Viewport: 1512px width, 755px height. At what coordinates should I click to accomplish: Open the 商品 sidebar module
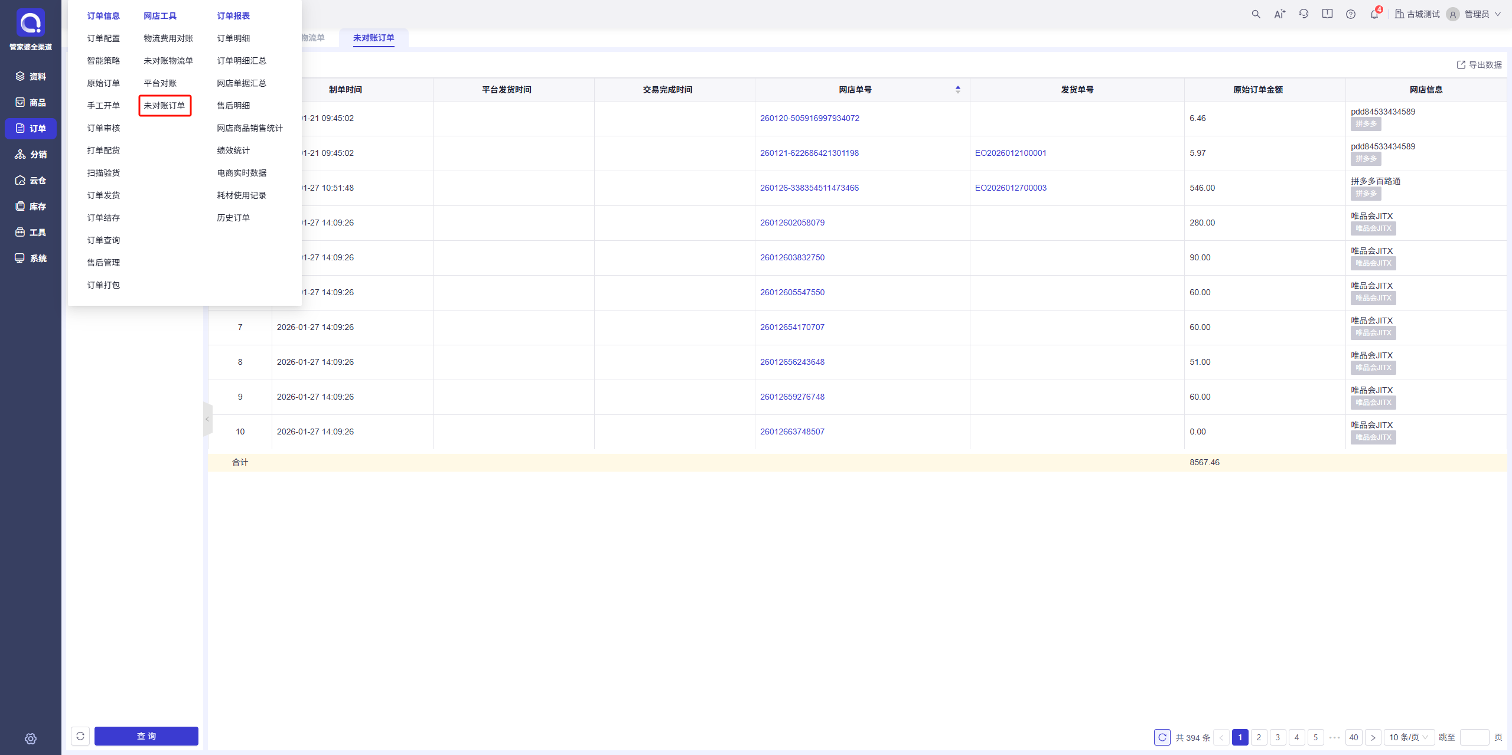pos(31,102)
